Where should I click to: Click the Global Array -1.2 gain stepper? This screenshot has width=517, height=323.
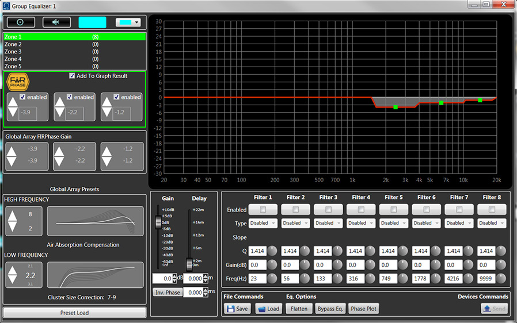pyautogui.click(x=107, y=156)
